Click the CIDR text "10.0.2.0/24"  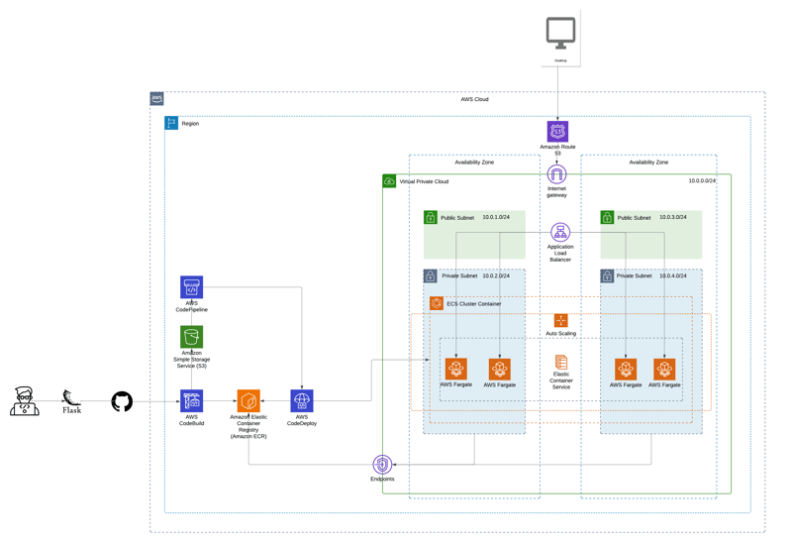tap(496, 276)
